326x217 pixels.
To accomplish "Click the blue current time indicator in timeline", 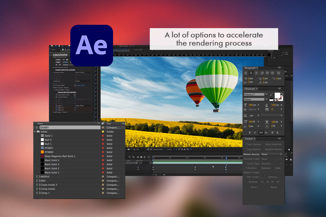I will 226,158.
